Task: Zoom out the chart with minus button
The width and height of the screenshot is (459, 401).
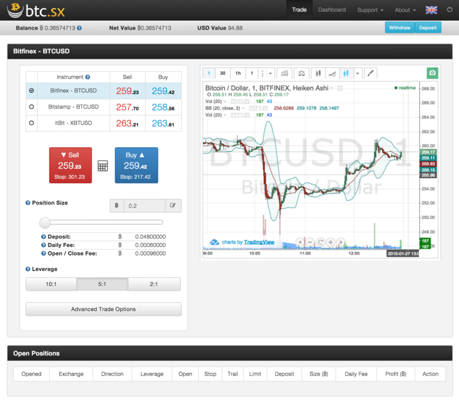Action: [310, 242]
